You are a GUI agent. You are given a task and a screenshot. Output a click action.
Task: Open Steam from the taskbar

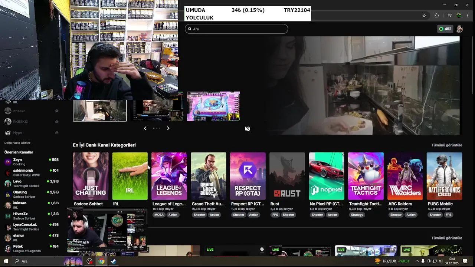pos(113,261)
